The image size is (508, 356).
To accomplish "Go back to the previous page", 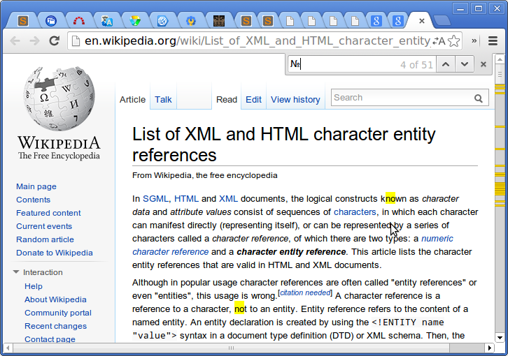I will [15, 40].
